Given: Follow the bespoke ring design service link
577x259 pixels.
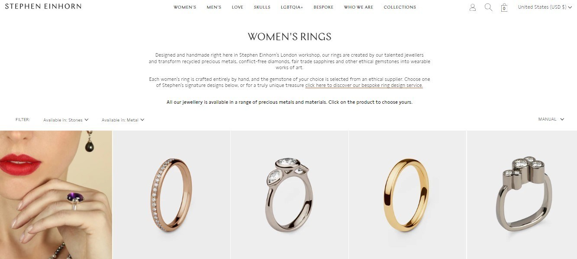Looking at the screenshot, I should (364, 86).
